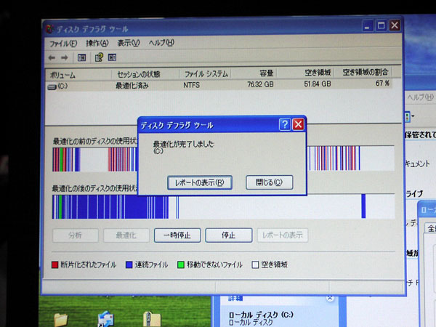Click the 一時停止 pause button

(x=177, y=235)
